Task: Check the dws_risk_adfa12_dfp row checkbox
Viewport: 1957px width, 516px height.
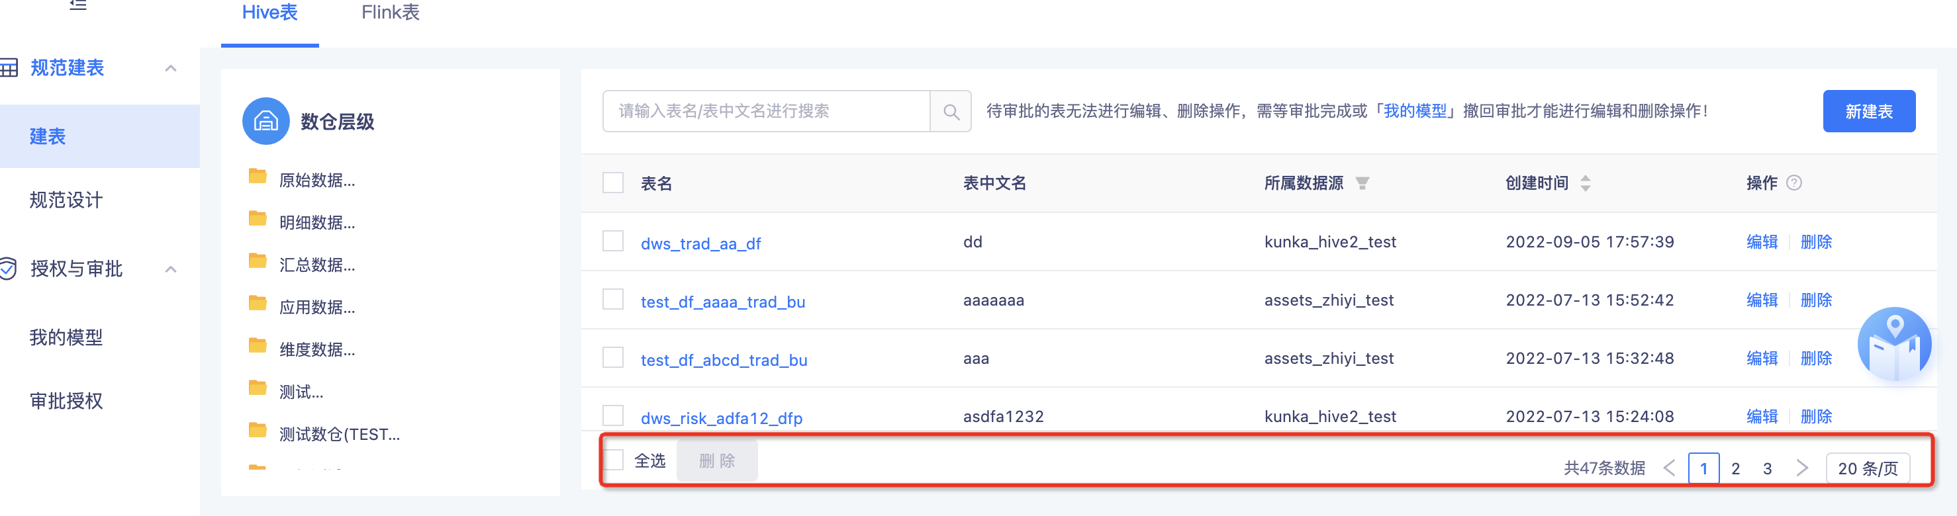Action: (x=613, y=416)
